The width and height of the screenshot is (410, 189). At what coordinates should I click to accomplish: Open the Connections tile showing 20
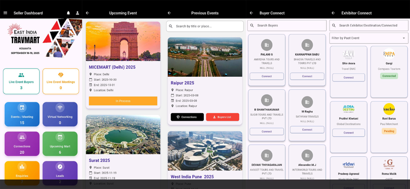(22, 144)
